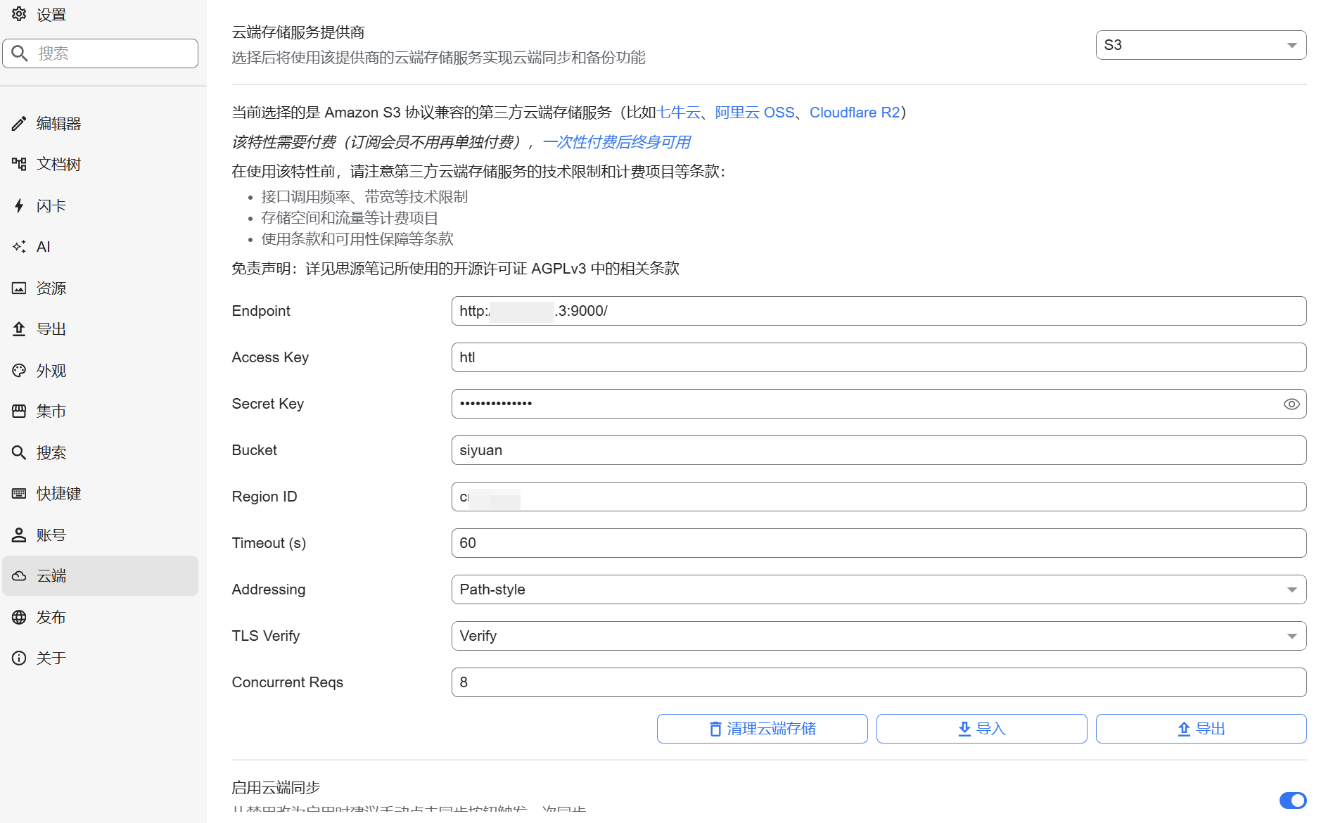Click the AI sparkle icon
The height and width of the screenshot is (823, 1333).
(x=19, y=247)
